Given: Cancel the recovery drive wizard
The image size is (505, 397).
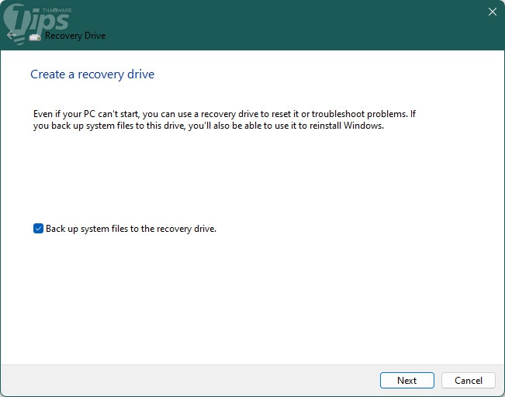Looking at the screenshot, I should (469, 380).
